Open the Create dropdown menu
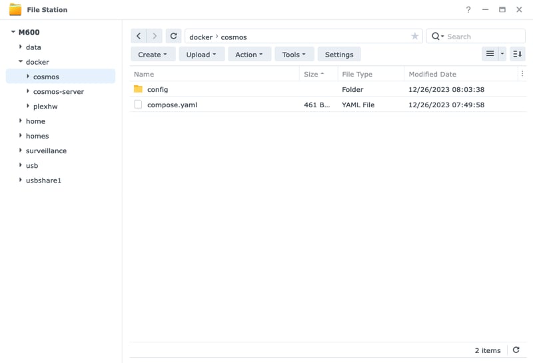Screen dimensions: 533x363 (x=153, y=55)
